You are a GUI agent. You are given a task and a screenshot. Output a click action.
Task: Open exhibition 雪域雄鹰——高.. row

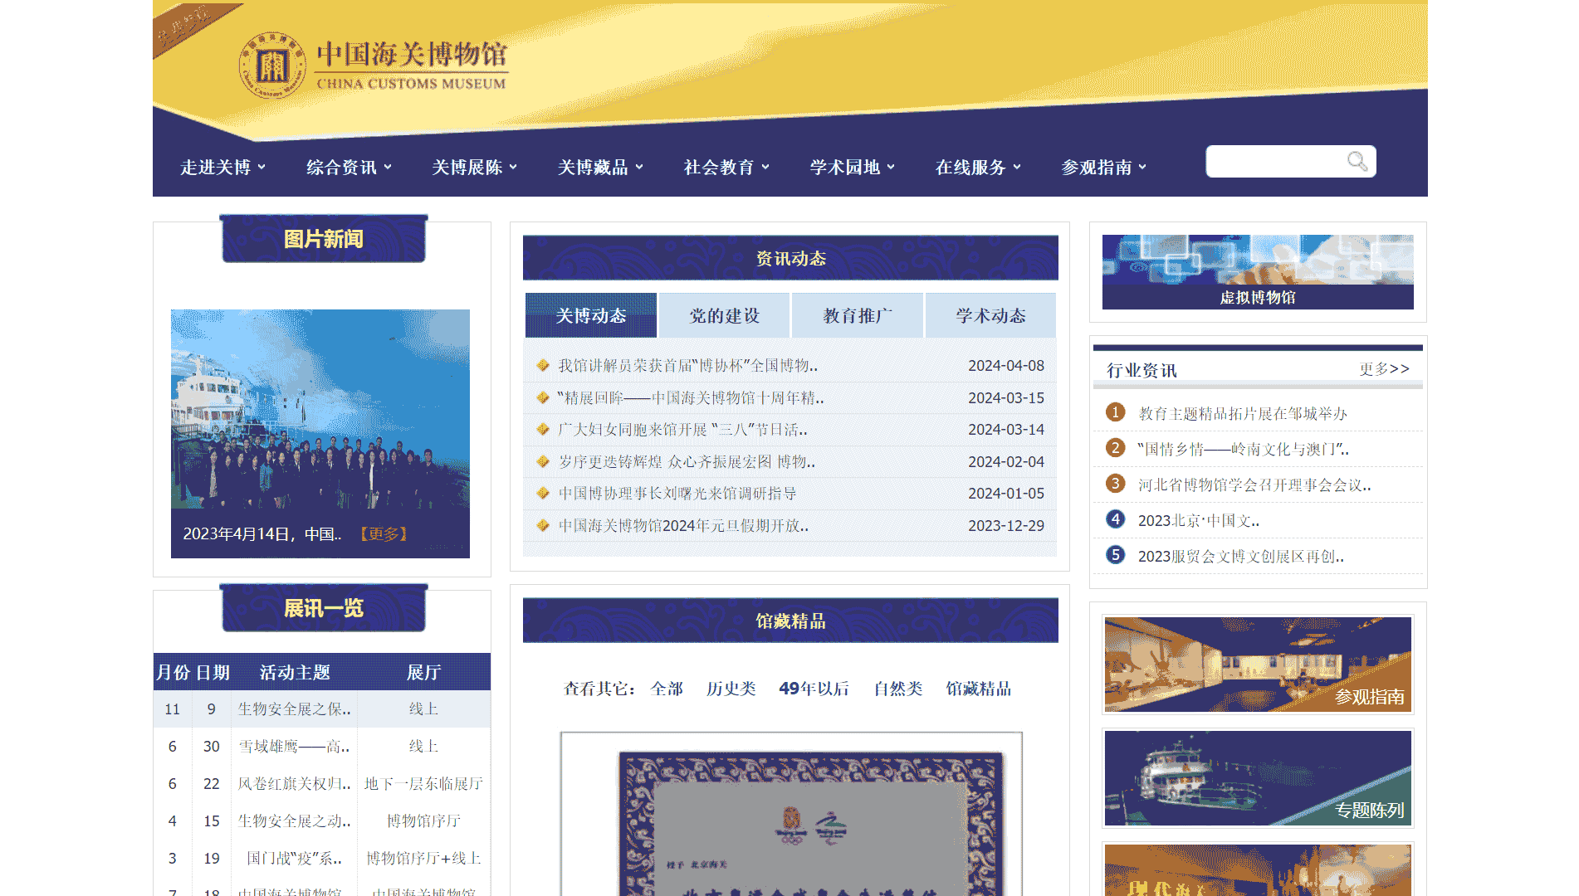tap(322, 746)
